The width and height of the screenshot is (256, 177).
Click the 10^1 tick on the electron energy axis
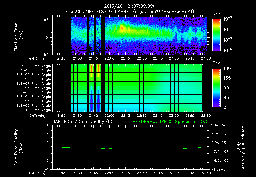tap(46, 37)
